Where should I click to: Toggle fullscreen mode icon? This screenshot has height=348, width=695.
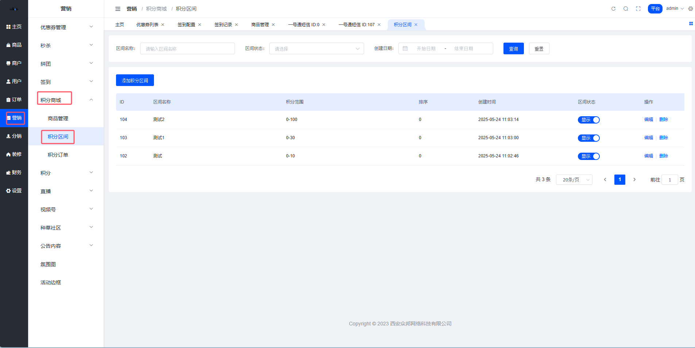638,9
